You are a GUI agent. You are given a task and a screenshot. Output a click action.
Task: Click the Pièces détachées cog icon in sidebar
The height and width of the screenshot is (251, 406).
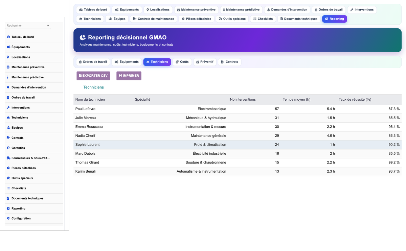pos(8,168)
